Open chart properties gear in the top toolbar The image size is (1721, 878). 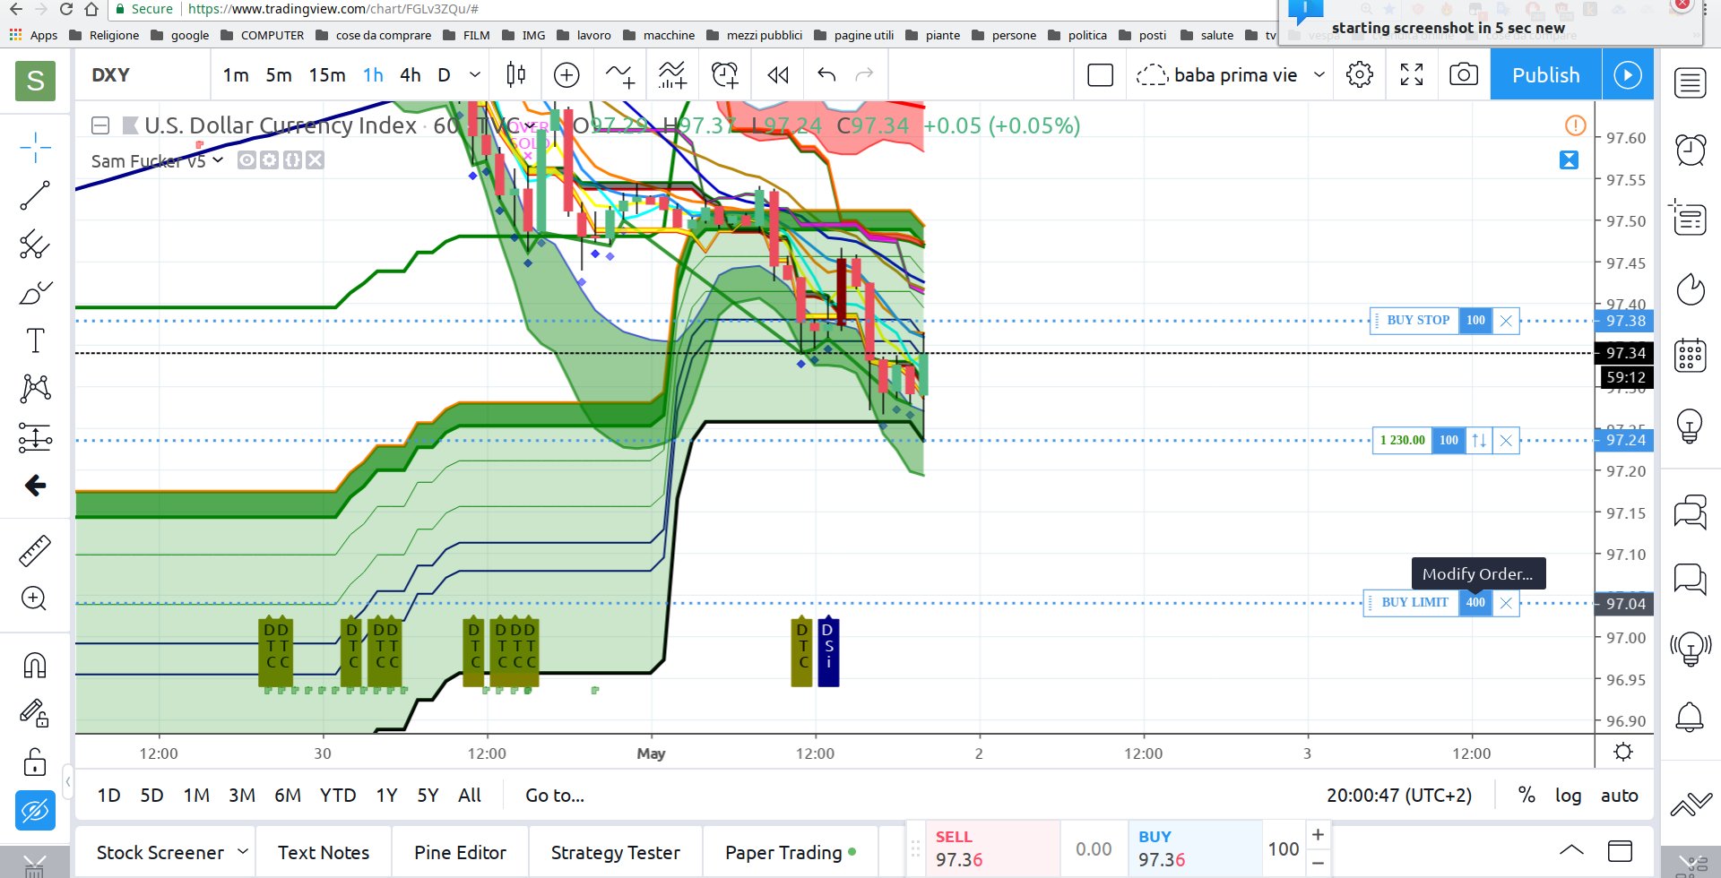point(1360,75)
